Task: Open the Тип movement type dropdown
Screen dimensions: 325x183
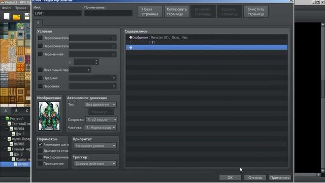Action: coord(100,104)
